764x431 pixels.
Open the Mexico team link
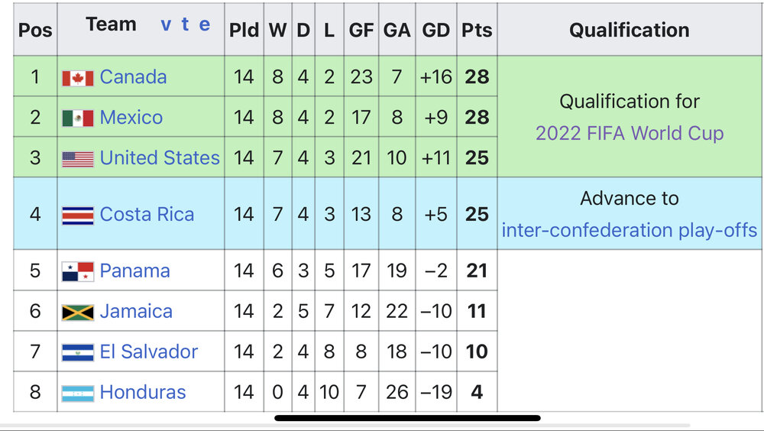131,118
